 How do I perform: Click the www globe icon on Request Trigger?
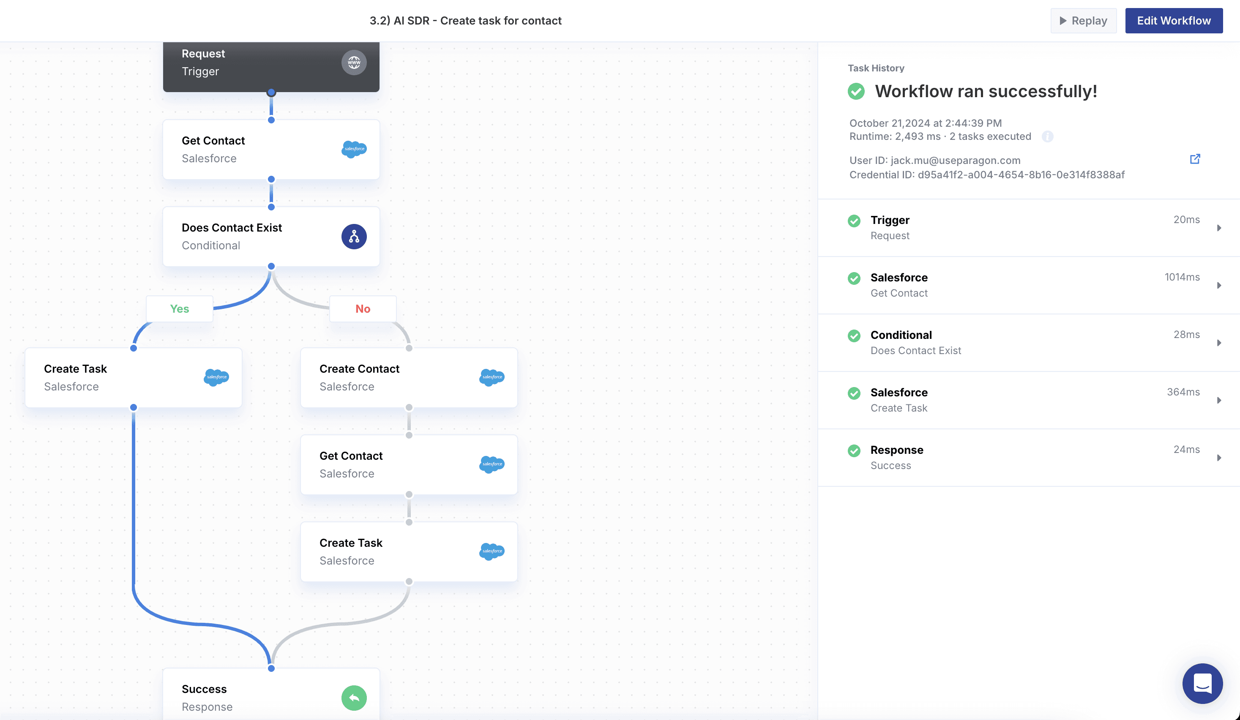point(354,63)
